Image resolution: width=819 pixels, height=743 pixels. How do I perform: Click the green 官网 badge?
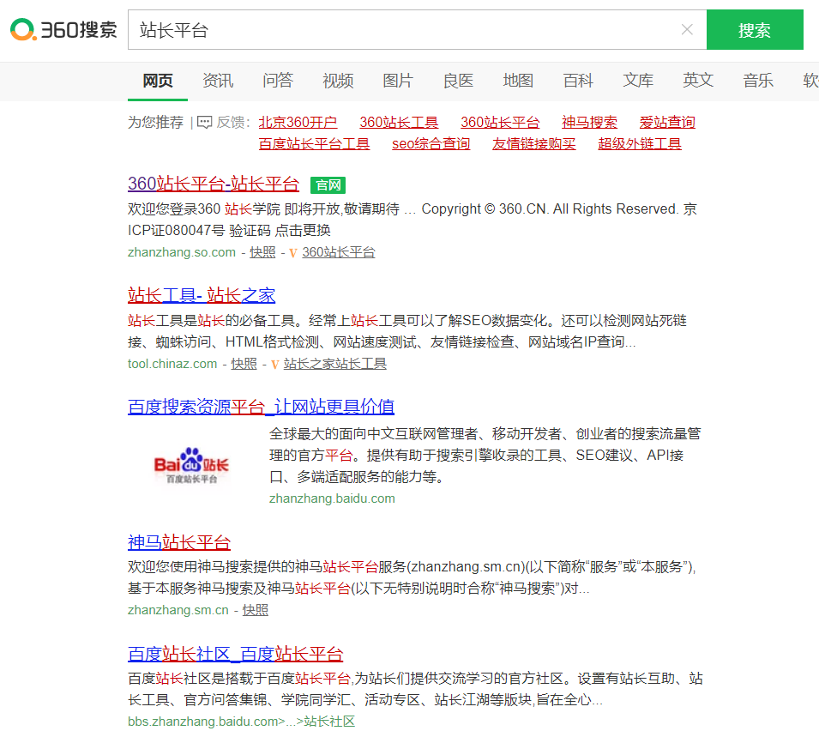click(x=328, y=185)
